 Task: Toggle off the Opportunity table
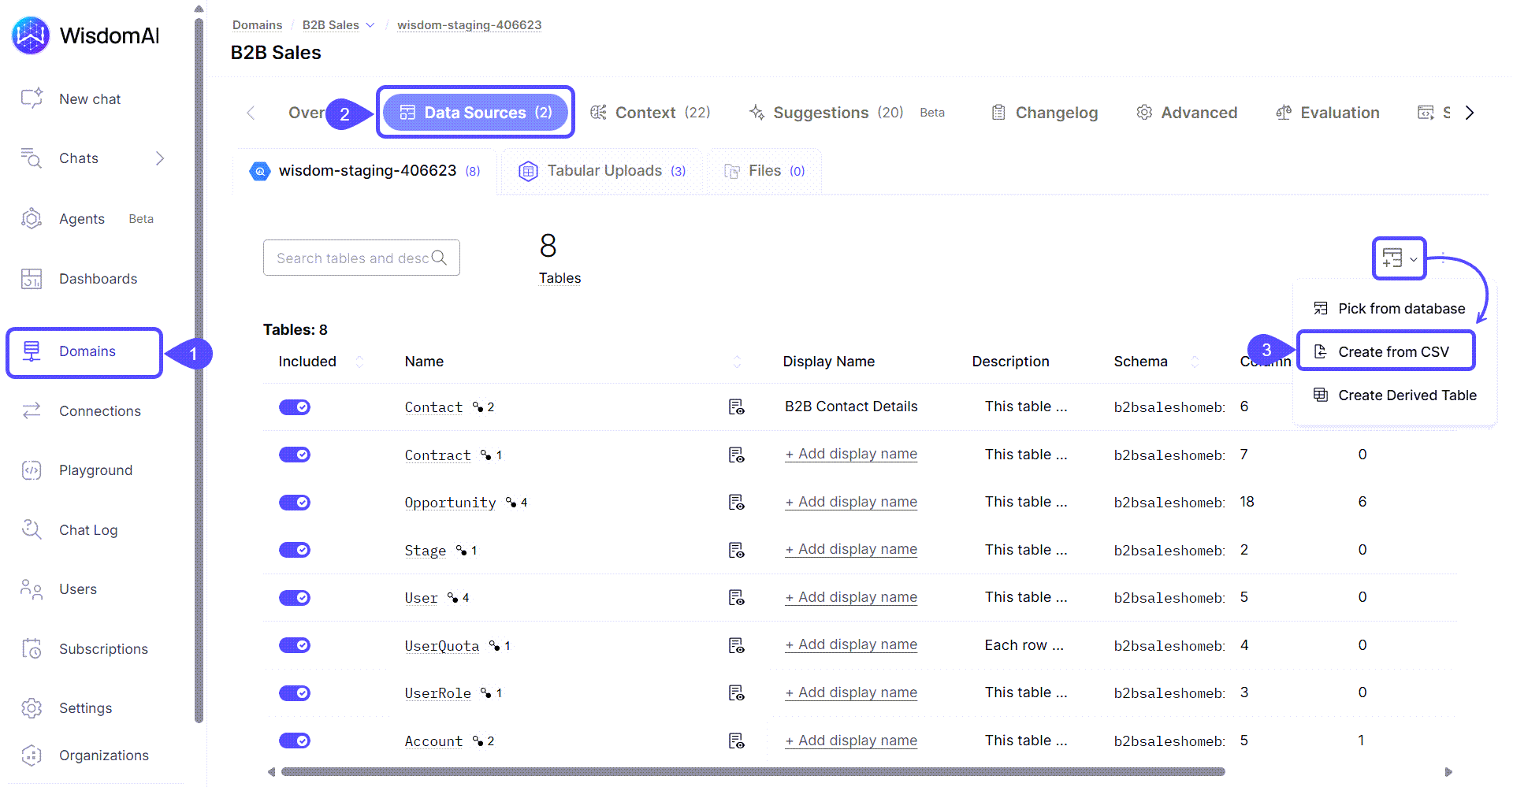tap(294, 502)
